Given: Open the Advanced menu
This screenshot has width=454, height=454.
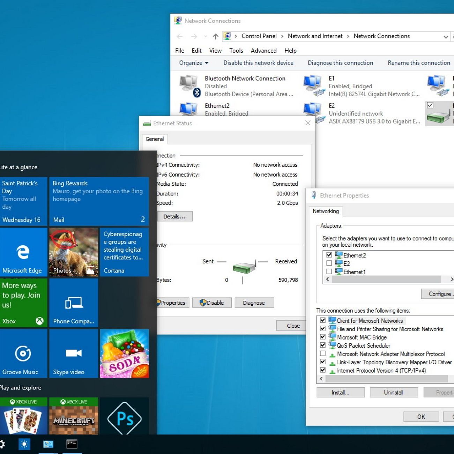Looking at the screenshot, I should [x=263, y=51].
